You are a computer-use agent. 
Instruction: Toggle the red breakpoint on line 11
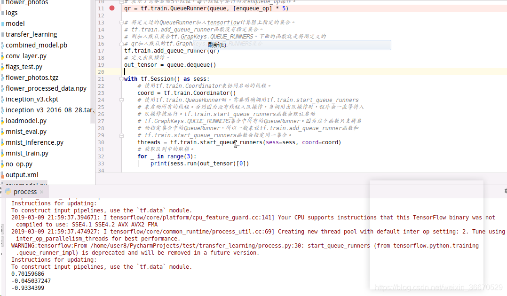111,8
